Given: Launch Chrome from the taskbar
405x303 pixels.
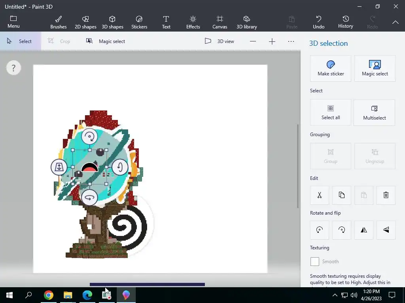Looking at the screenshot, I should coord(49,295).
